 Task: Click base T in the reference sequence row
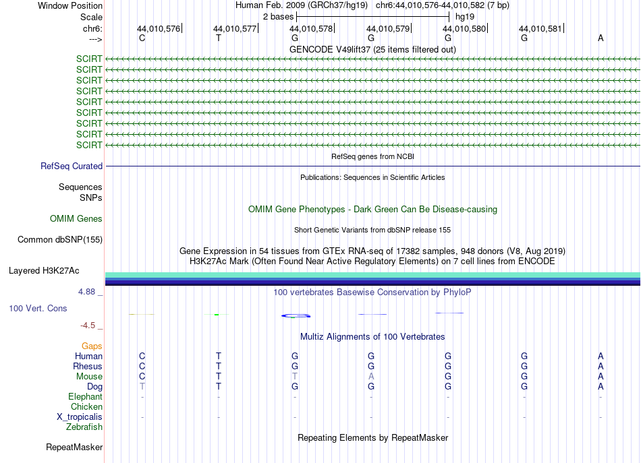219,38
